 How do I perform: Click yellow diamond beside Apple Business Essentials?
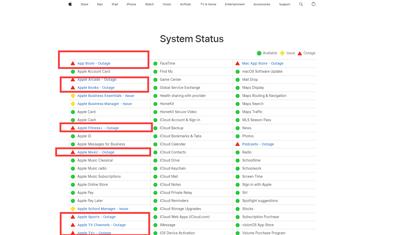(x=73, y=96)
